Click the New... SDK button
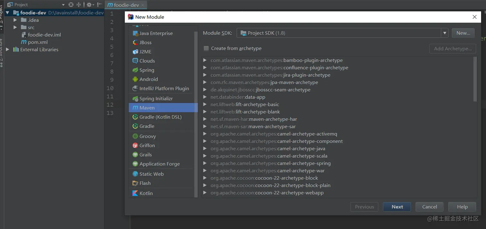 pyautogui.click(x=463, y=33)
